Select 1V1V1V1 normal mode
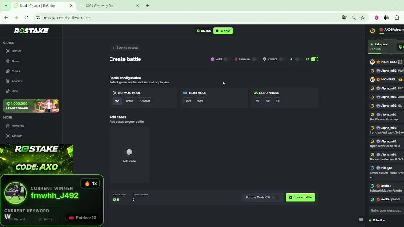The image size is (404, 227). [145, 101]
